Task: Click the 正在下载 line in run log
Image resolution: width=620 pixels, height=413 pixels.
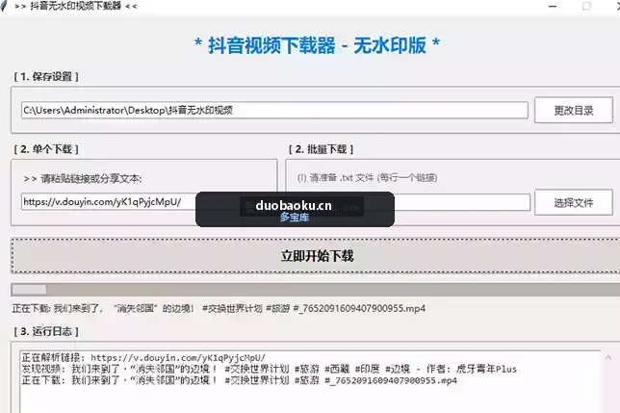Action: click(x=239, y=380)
